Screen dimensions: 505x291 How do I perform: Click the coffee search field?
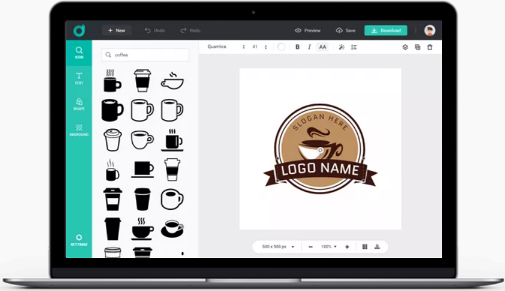pos(145,55)
